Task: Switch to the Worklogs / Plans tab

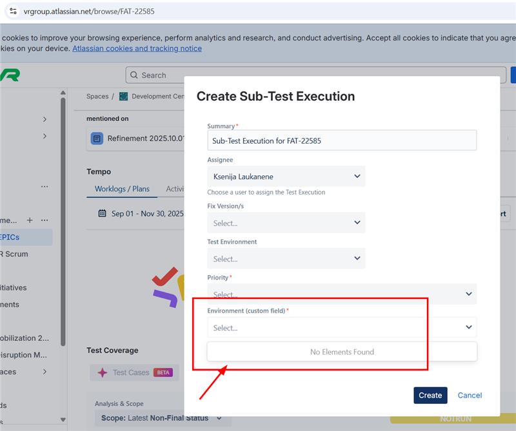Action: (122, 189)
